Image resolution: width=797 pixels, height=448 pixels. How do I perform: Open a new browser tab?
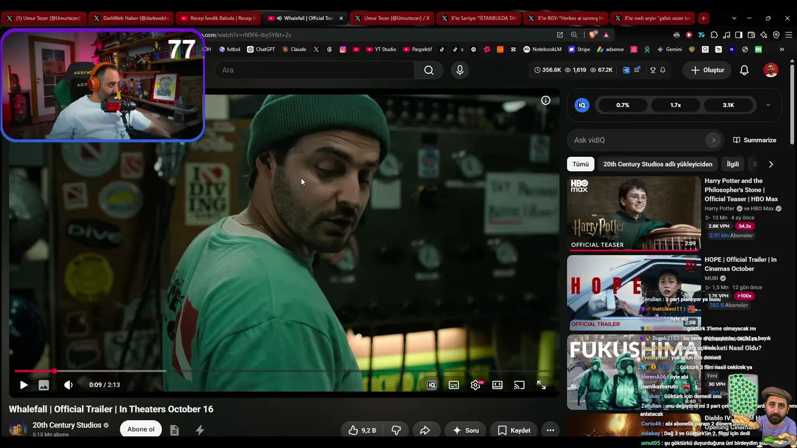703,18
